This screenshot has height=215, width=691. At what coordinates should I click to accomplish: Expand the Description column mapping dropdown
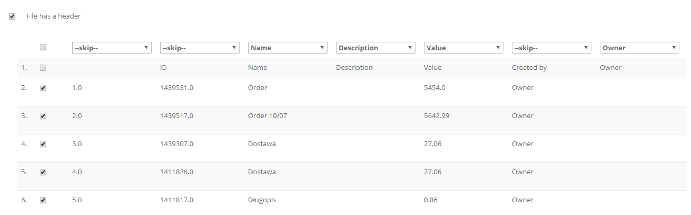tap(376, 48)
